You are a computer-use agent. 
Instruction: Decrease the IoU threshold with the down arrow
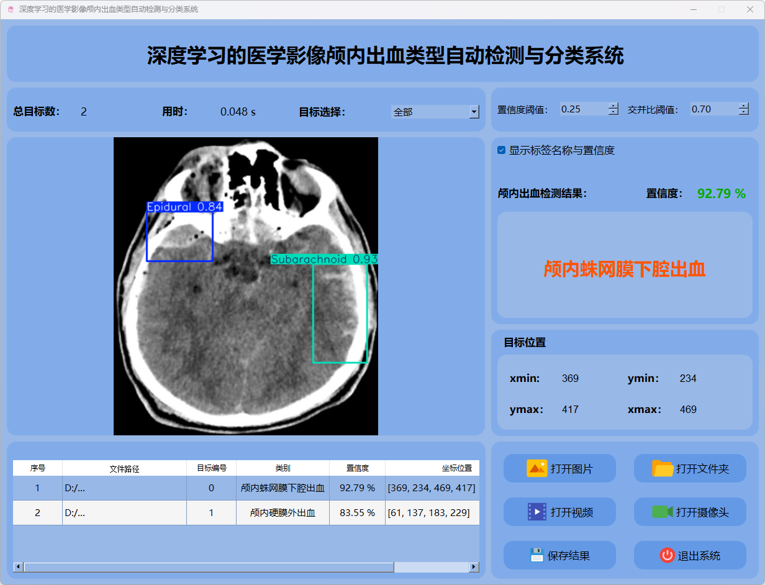click(x=744, y=112)
